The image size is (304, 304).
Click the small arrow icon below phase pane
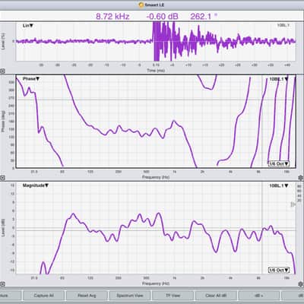pyautogui.click(x=2, y=178)
